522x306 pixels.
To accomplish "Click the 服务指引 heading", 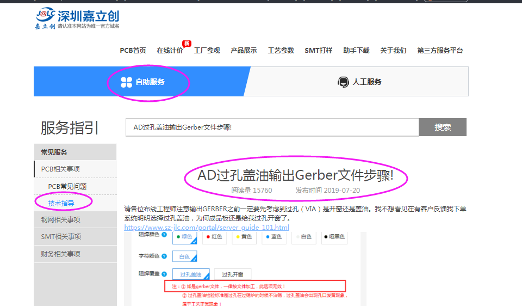I will (x=70, y=127).
